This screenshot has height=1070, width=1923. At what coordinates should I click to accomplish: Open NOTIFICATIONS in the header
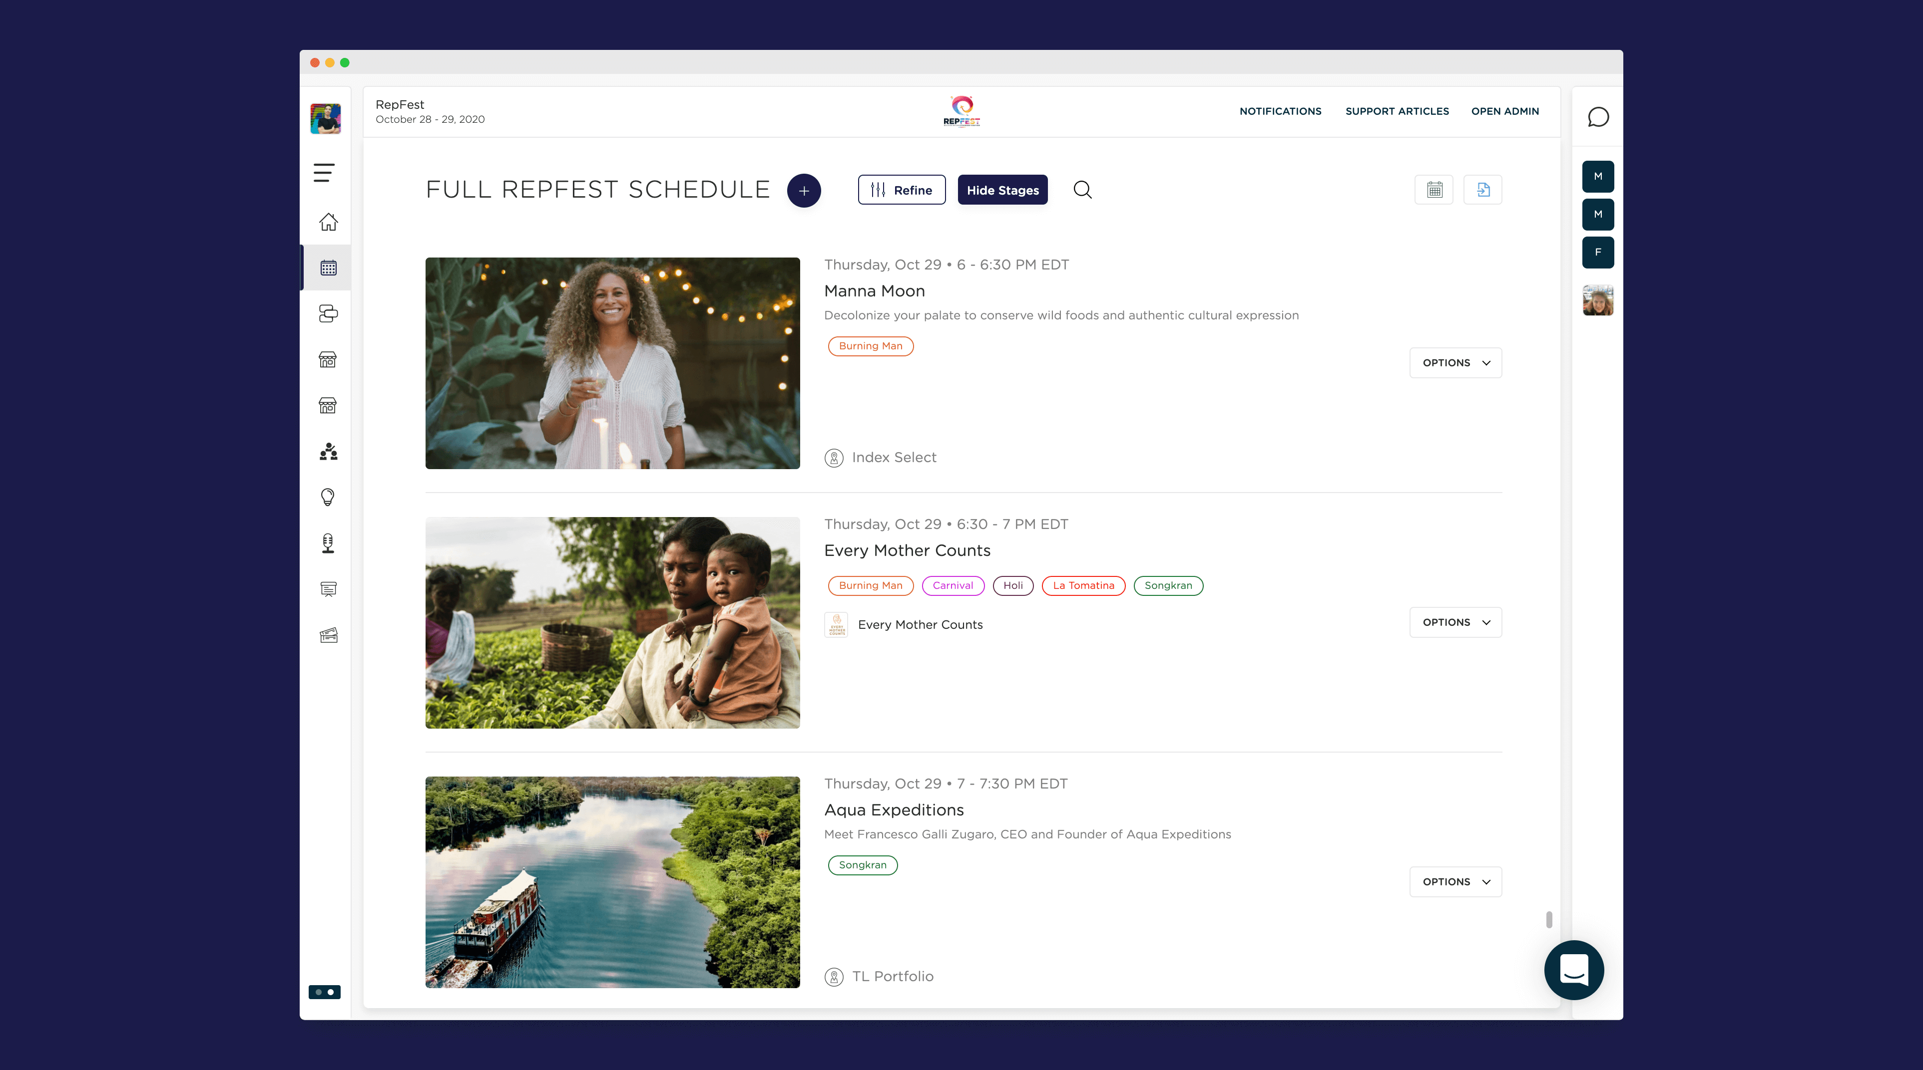point(1280,111)
